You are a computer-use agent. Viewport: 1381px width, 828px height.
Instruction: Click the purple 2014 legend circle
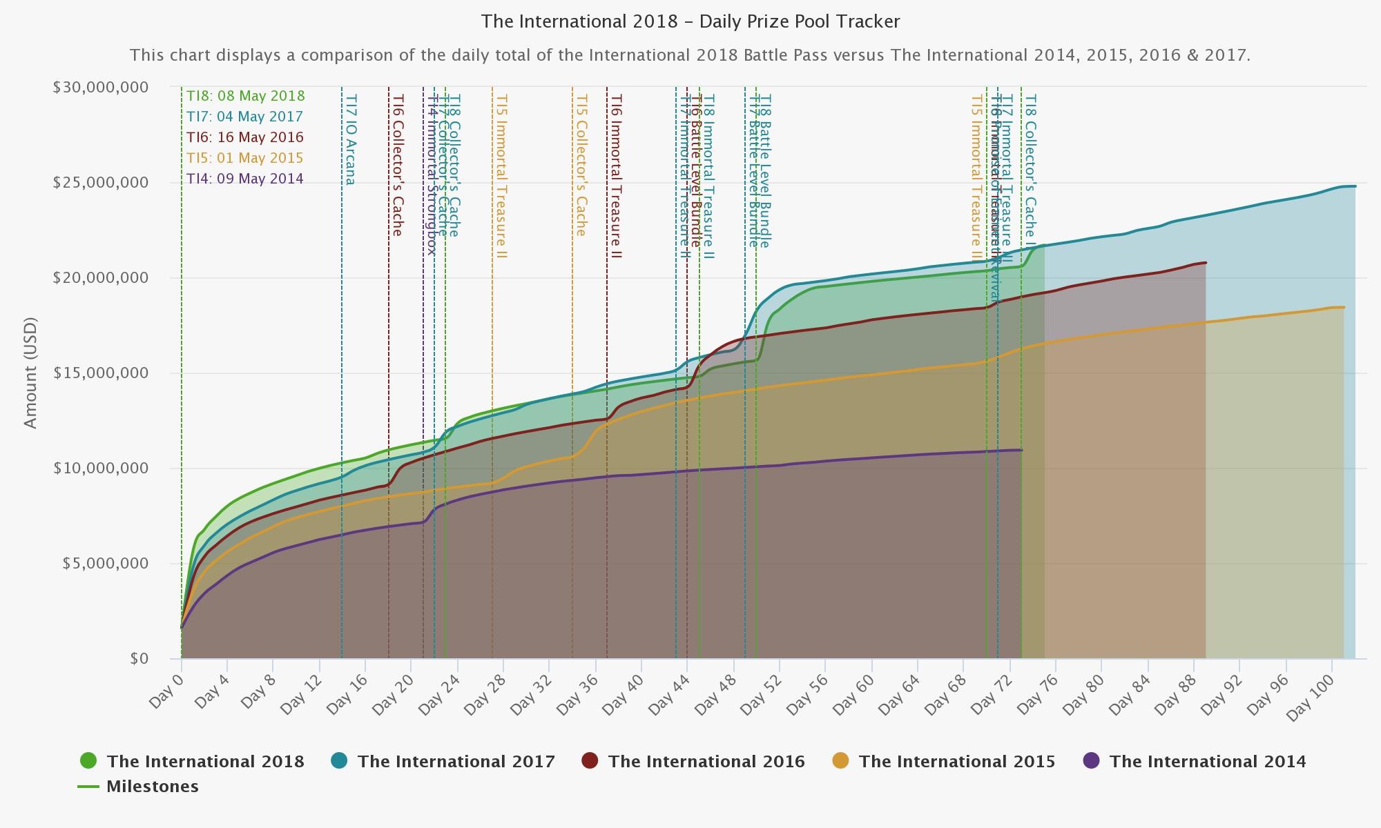coord(1091,761)
